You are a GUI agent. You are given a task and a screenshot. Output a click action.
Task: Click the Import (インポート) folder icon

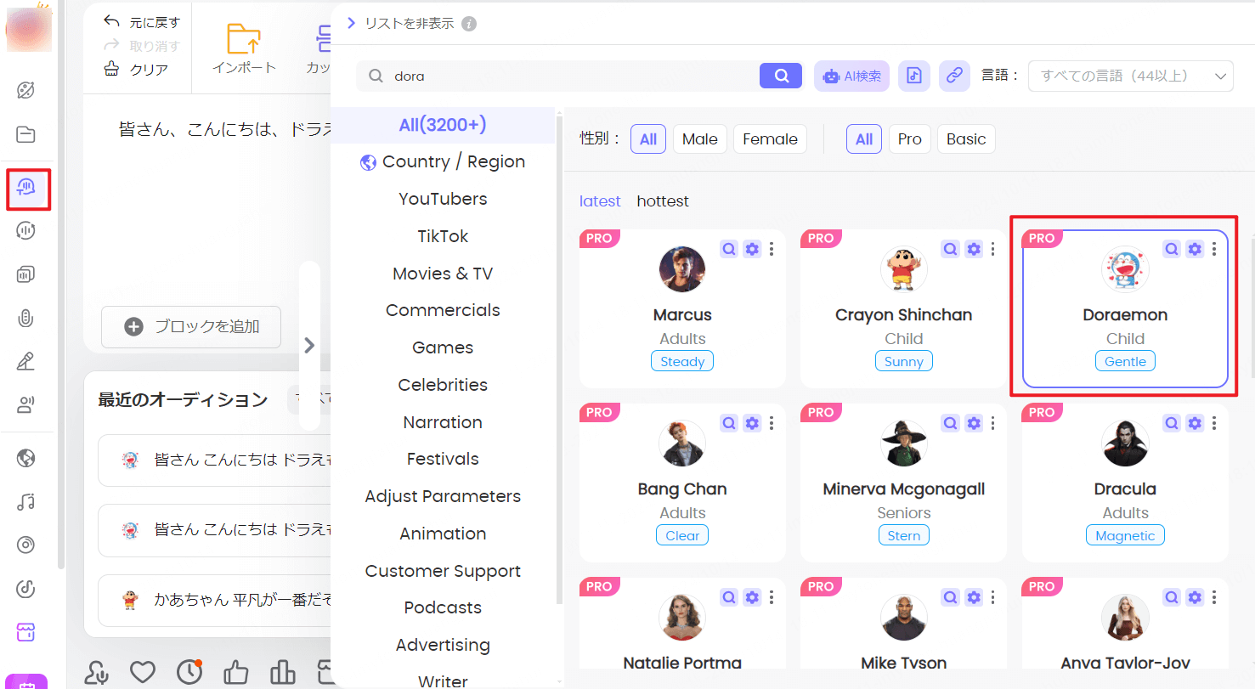tap(244, 40)
